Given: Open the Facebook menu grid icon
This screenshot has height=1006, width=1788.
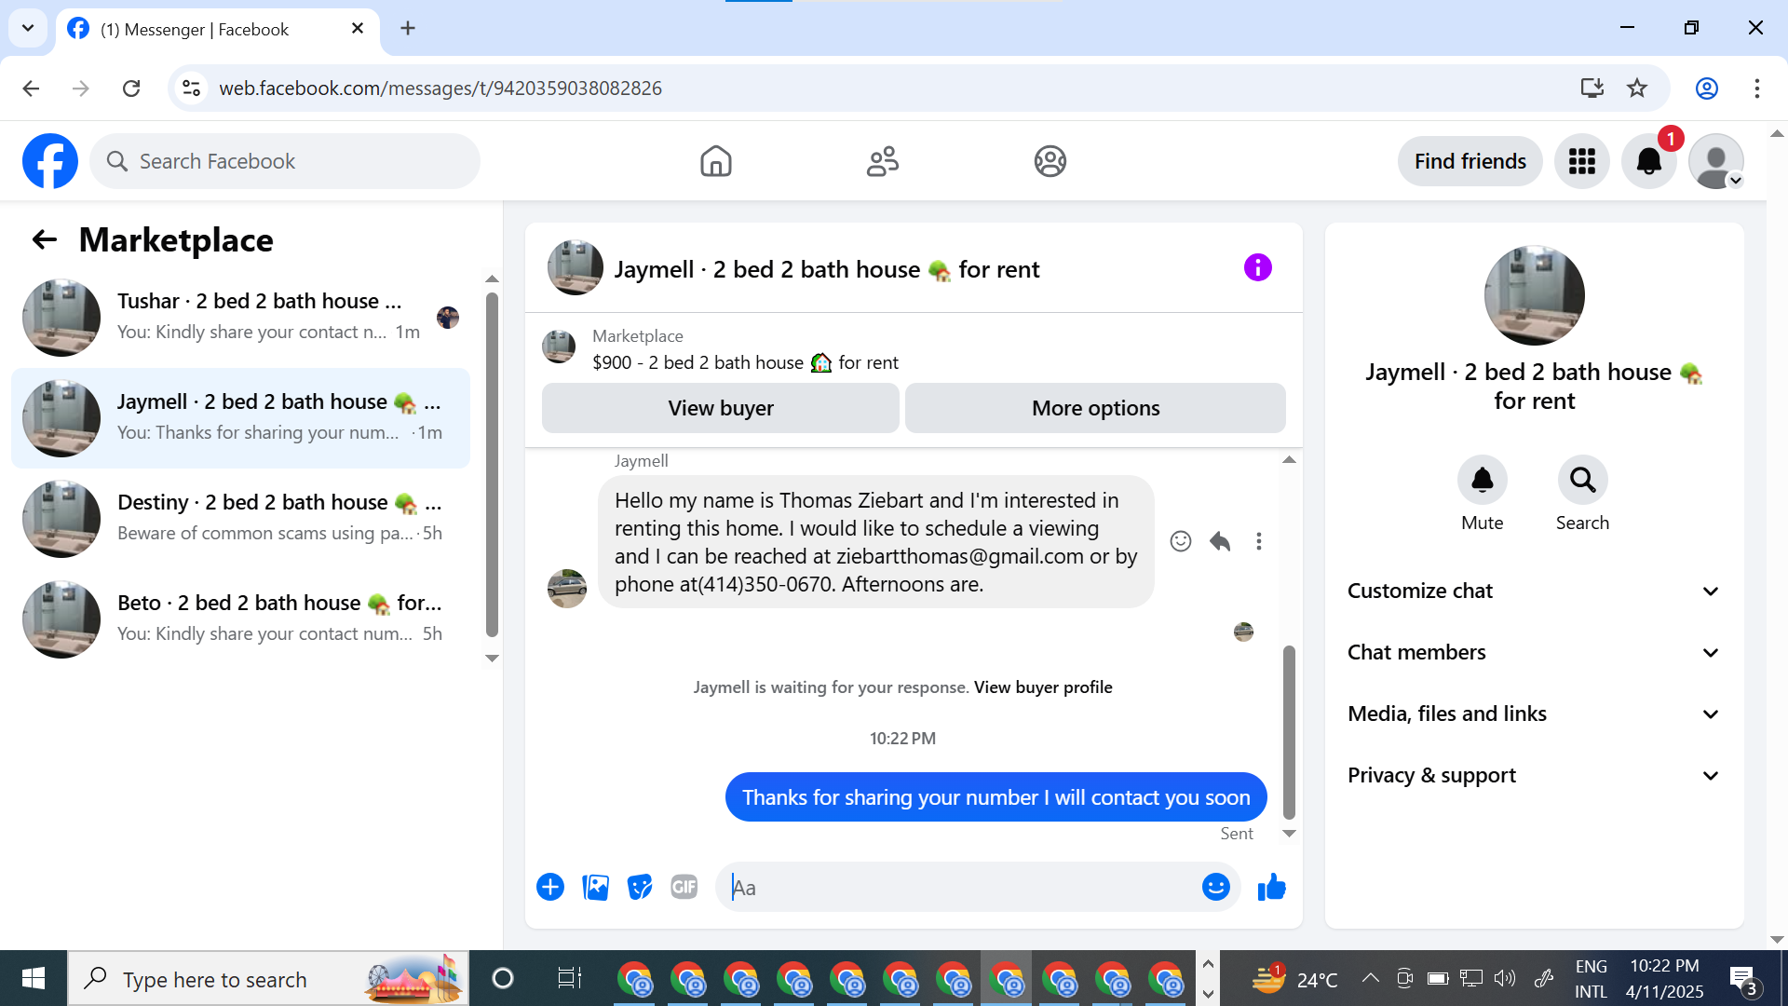Looking at the screenshot, I should pyautogui.click(x=1581, y=161).
